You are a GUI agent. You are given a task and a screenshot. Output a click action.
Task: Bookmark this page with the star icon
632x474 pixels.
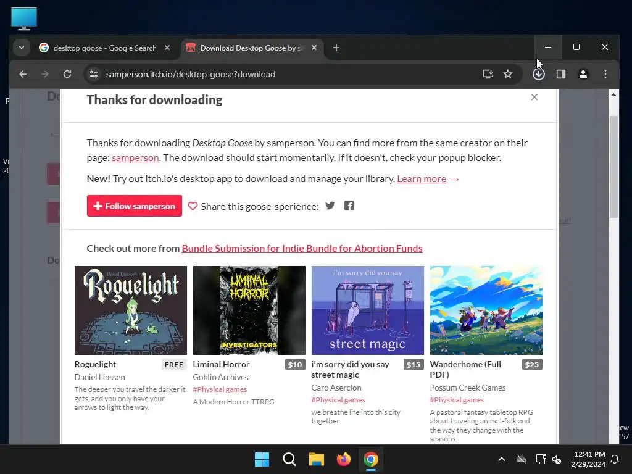point(508,74)
